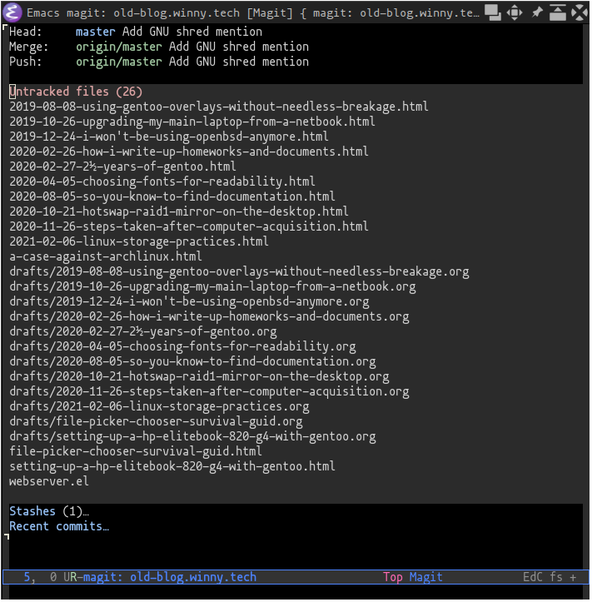Viewport: 592px width, 602px height.
Task: Click the EdC minor mode indicator
Action: pos(533,577)
